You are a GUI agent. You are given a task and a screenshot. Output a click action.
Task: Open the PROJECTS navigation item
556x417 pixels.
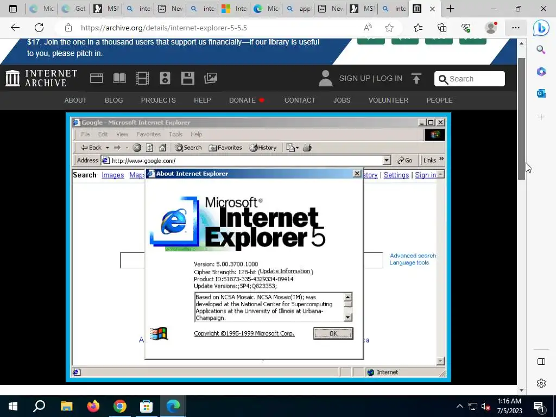pos(158,100)
